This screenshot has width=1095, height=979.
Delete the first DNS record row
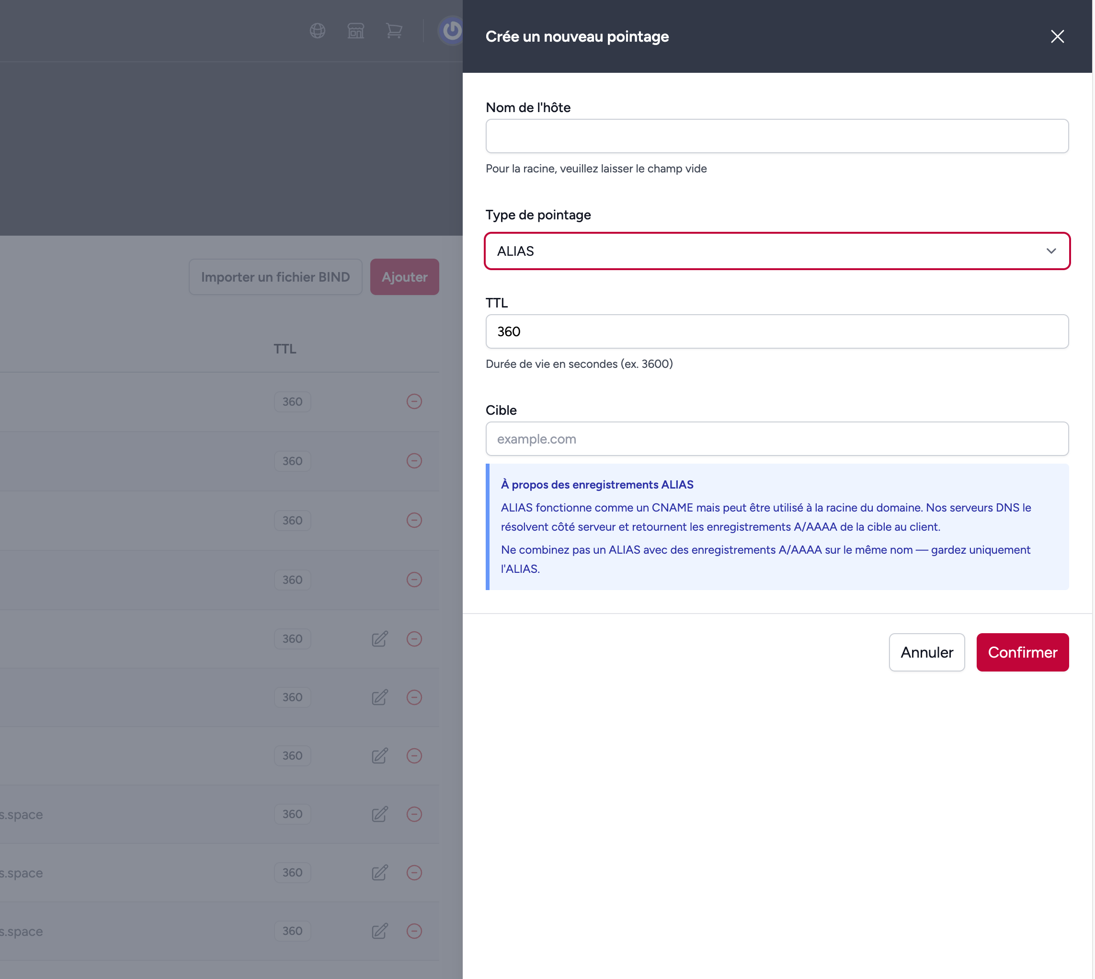(413, 401)
